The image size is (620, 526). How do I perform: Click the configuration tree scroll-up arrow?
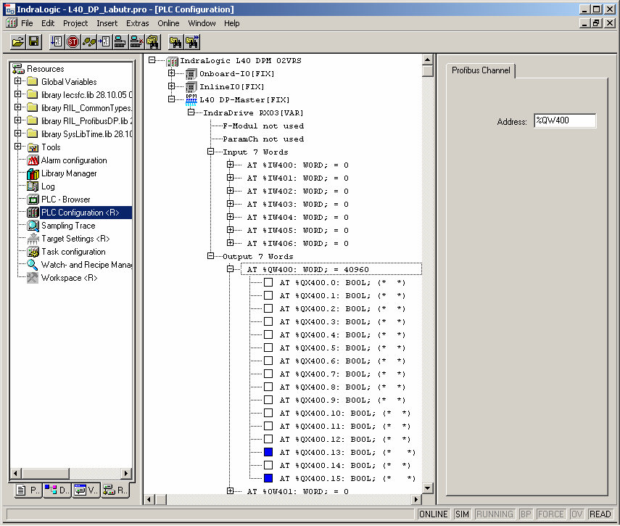pyautogui.click(x=427, y=59)
